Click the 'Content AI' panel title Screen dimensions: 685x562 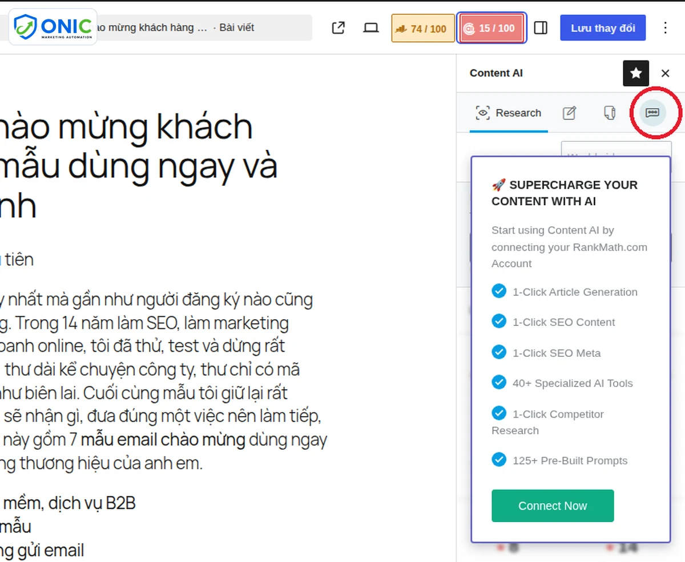pos(496,73)
